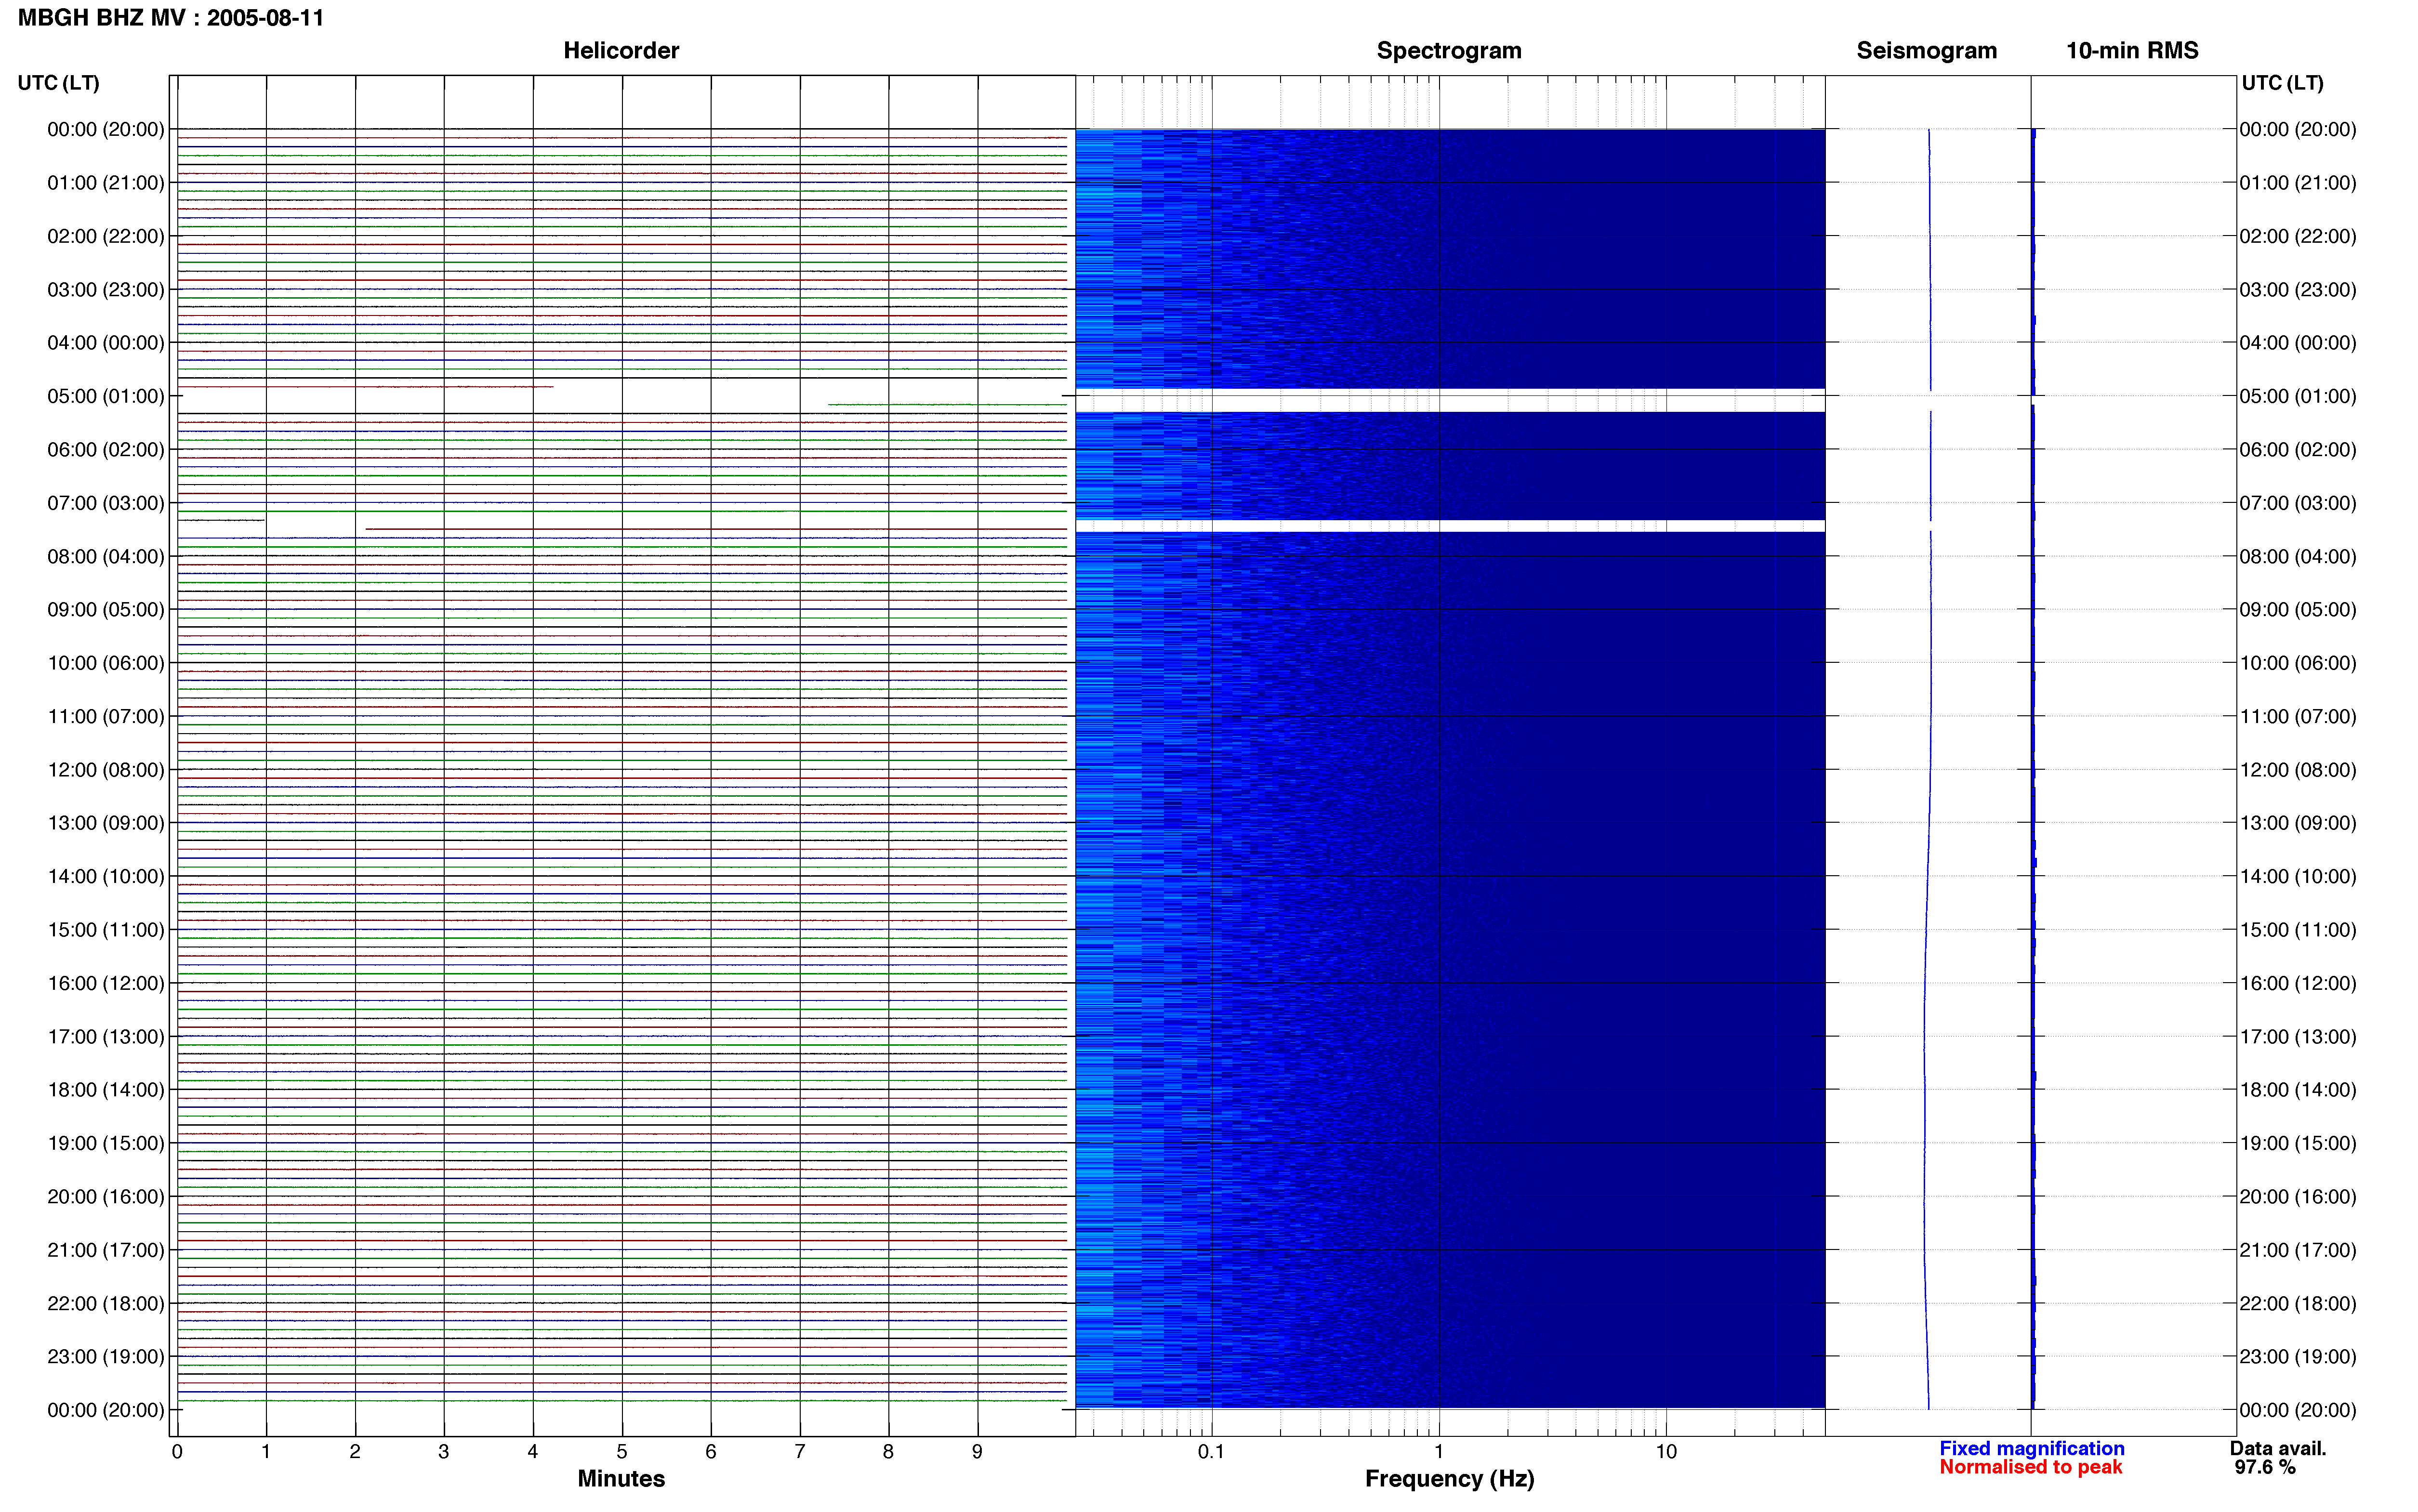Image resolution: width=2418 pixels, height=1512 pixels.
Task: Click 16:00 (12:00) on the Helicorder time axis
Action: [106, 983]
